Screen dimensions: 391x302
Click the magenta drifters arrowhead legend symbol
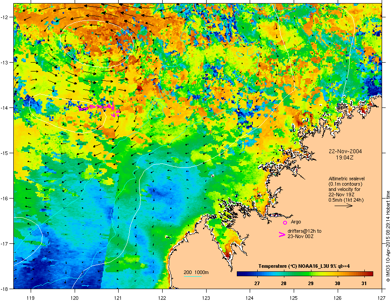click(282, 234)
